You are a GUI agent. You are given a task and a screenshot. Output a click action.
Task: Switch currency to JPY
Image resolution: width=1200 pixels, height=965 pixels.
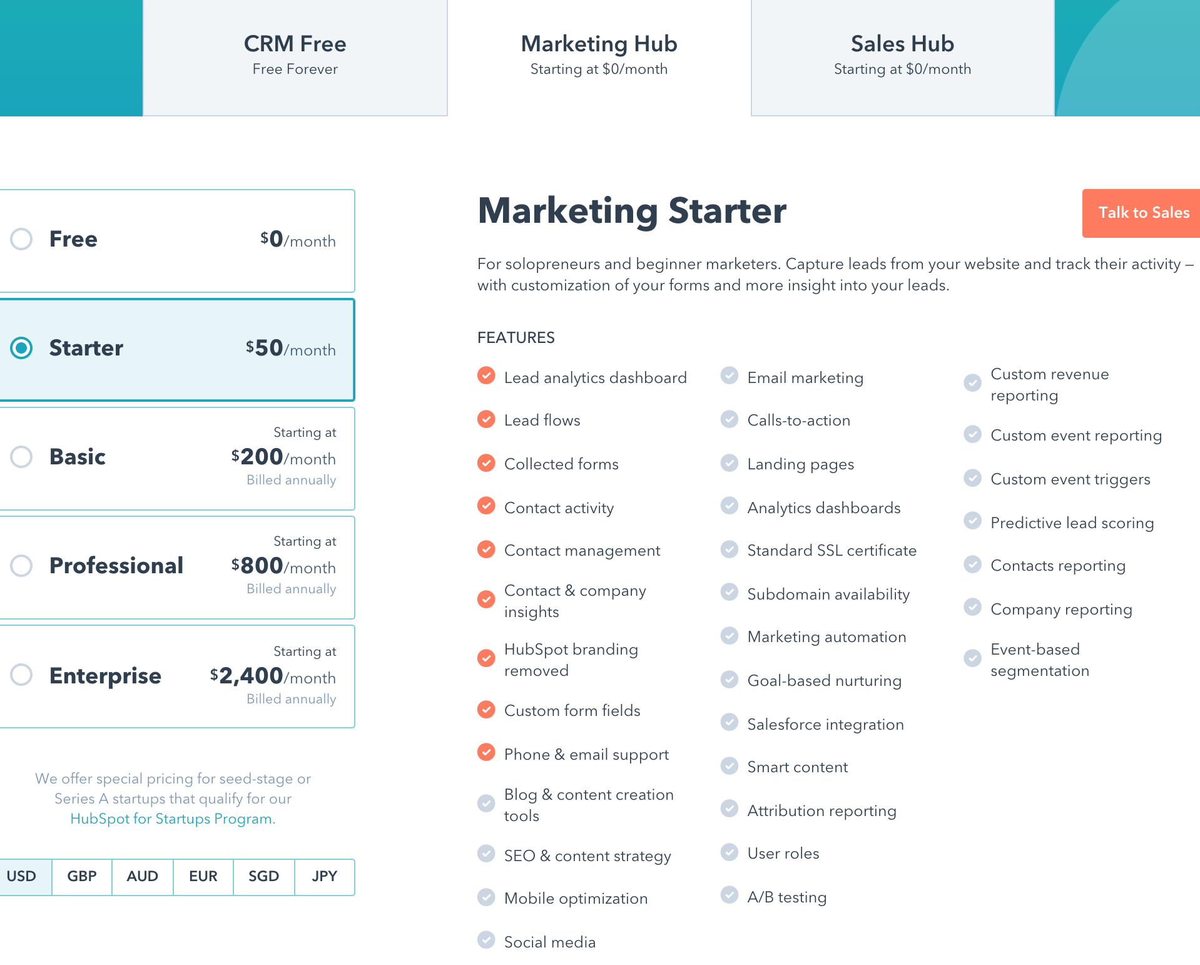click(x=324, y=877)
